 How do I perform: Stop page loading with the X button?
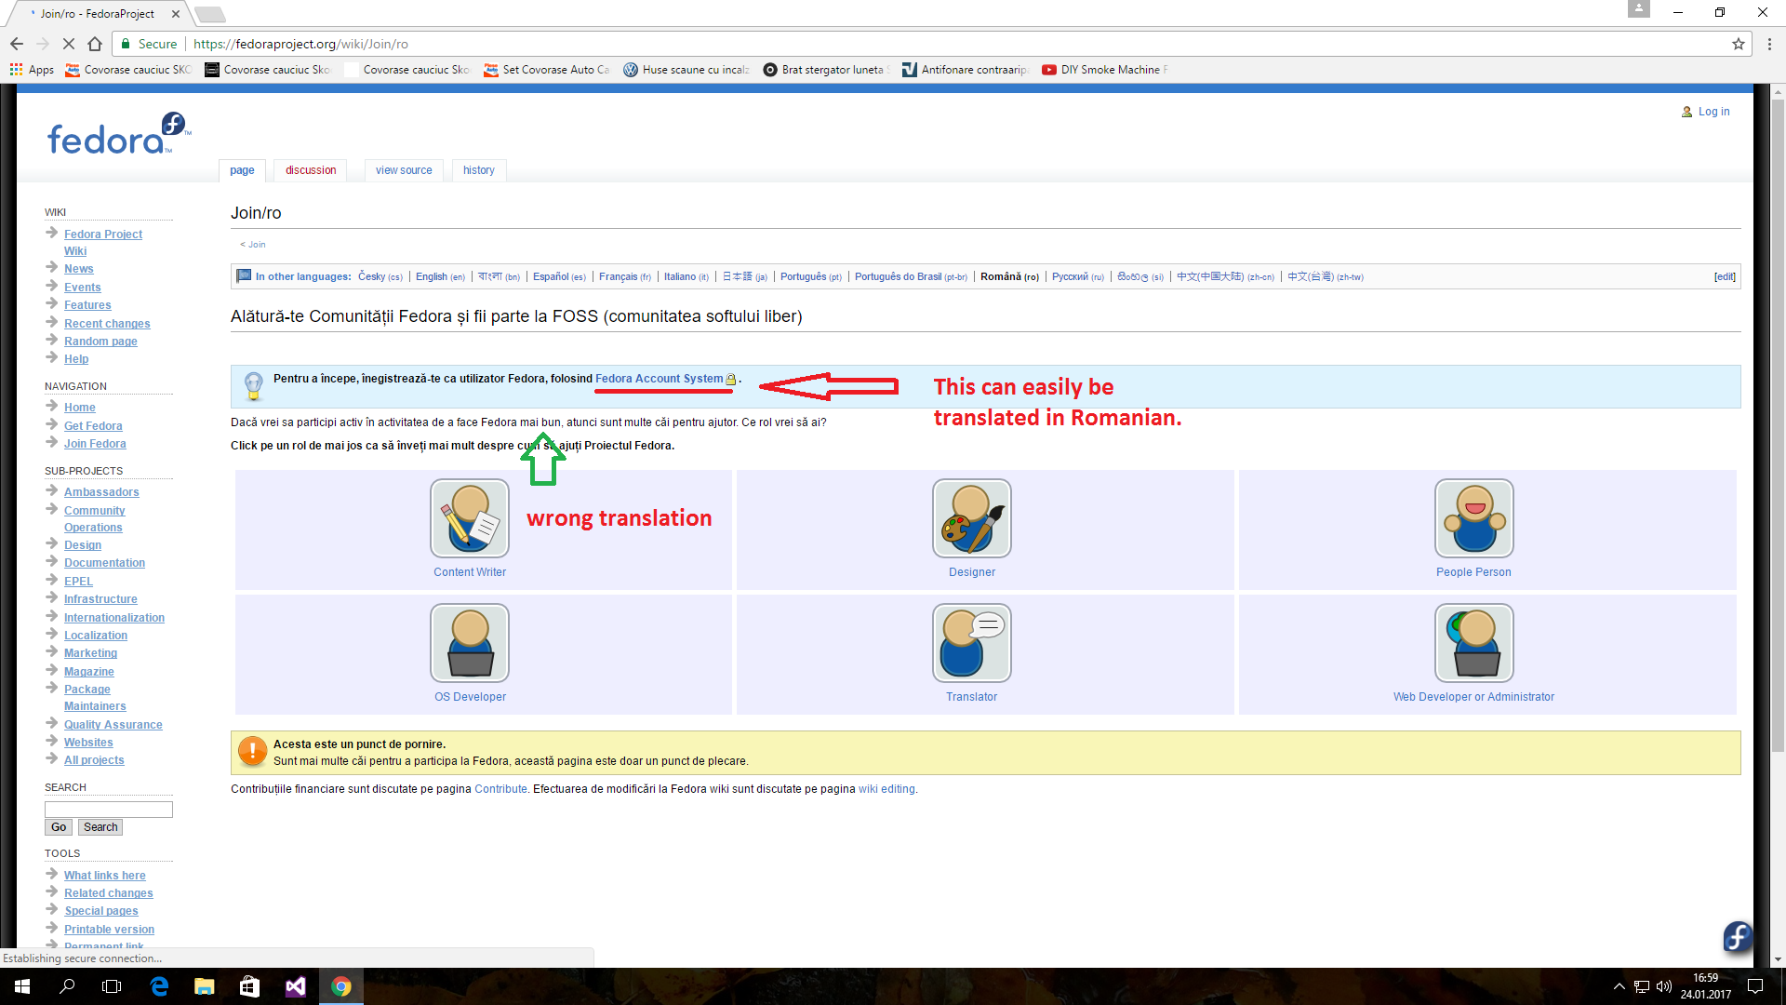click(69, 44)
